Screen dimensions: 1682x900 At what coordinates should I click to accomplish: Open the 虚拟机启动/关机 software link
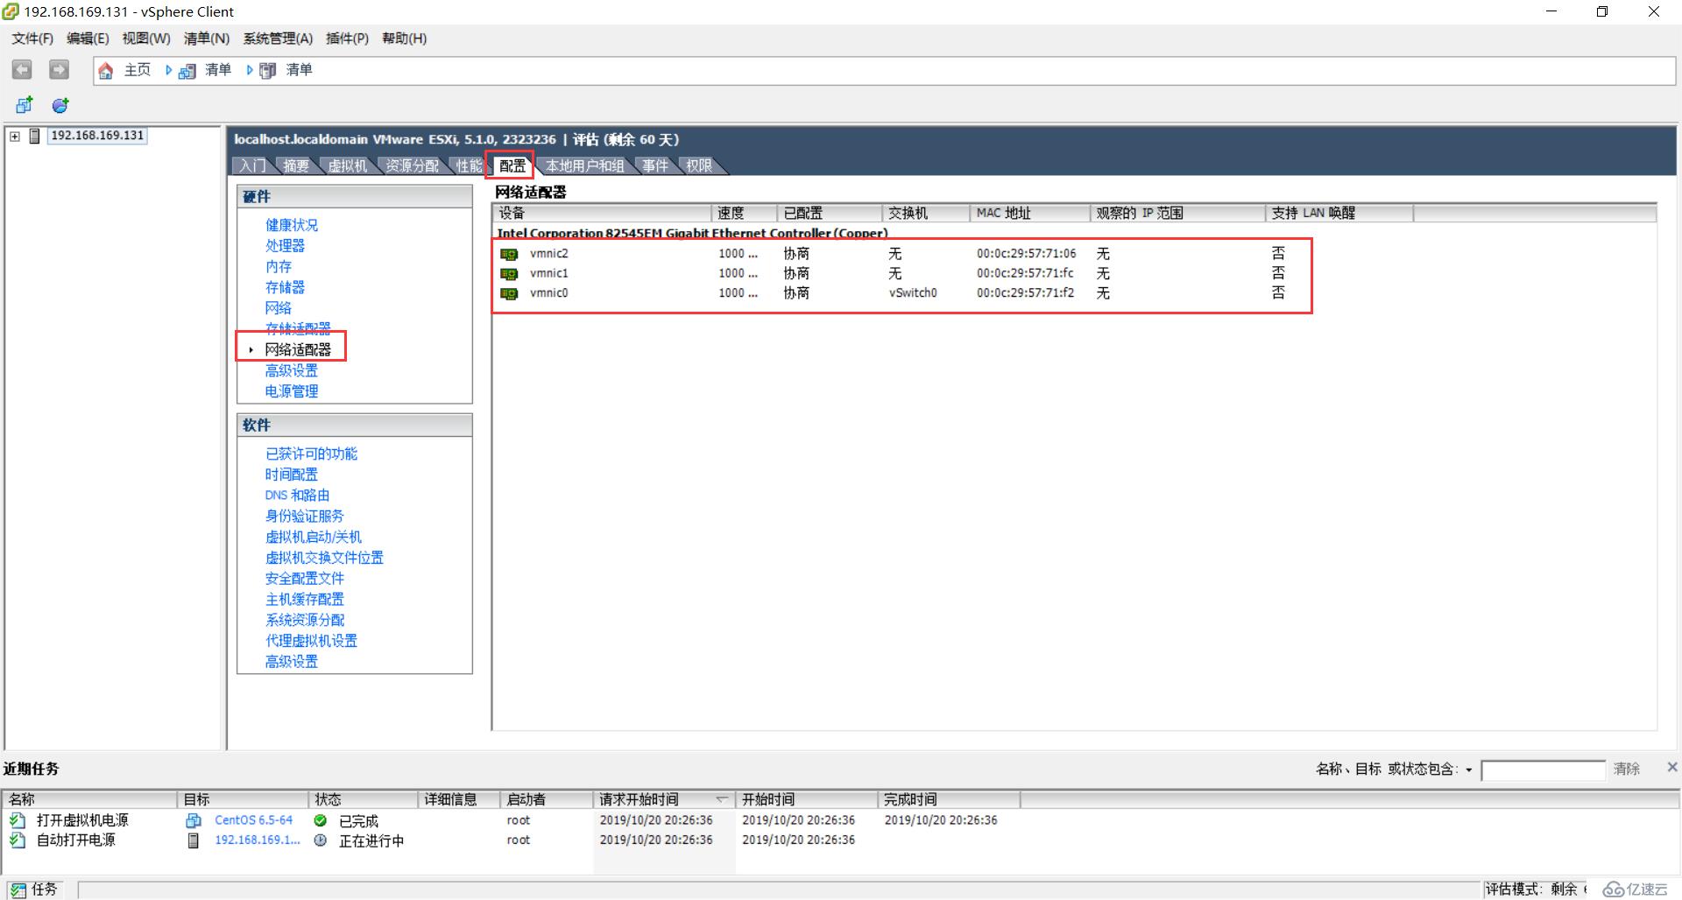coord(314,537)
